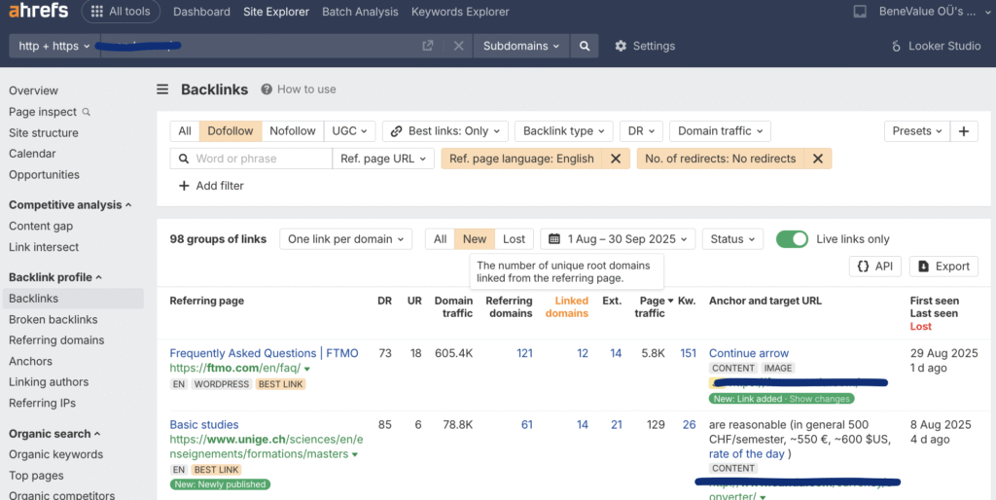Remove the Ref. page language English filter
996x500 pixels.
[x=615, y=159]
